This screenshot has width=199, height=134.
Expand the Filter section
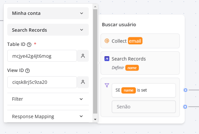click(x=48, y=99)
